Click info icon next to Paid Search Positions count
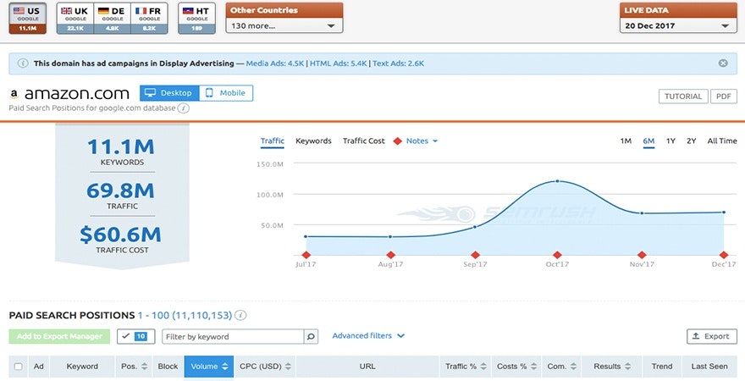The width and height of the screenshot is (745, 381). tap(241, 315)
